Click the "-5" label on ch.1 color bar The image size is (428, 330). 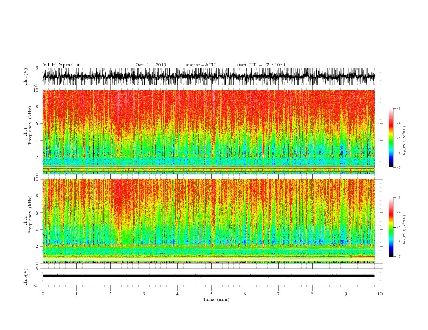point(398,138)
